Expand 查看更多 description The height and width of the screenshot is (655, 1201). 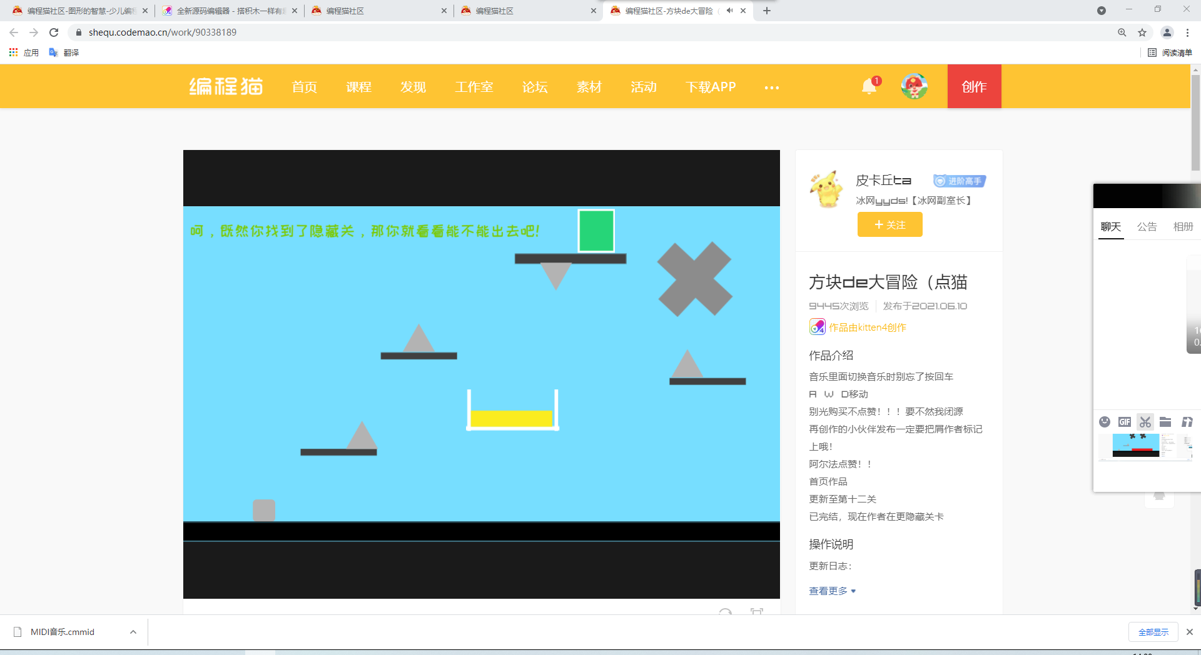click(832, 591)
